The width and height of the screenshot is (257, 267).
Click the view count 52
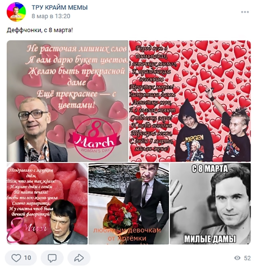247,258
